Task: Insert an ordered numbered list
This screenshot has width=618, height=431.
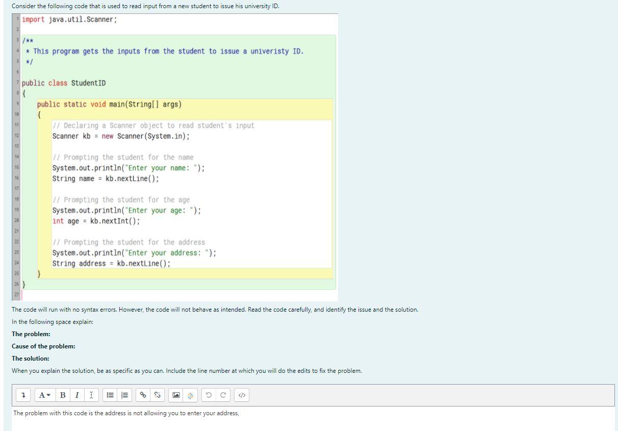Action: pyautogui.click(x=124, y=395)
